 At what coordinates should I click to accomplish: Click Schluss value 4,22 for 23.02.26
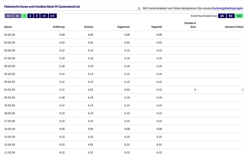tap(90, 90)
